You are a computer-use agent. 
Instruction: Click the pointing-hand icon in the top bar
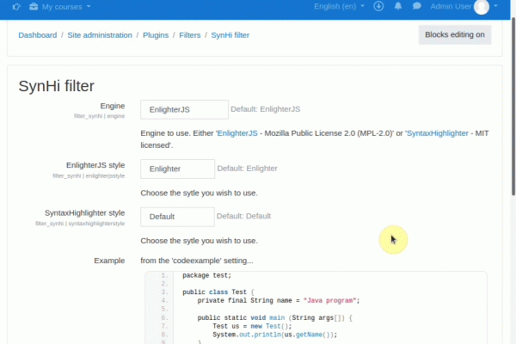point(16,7)
